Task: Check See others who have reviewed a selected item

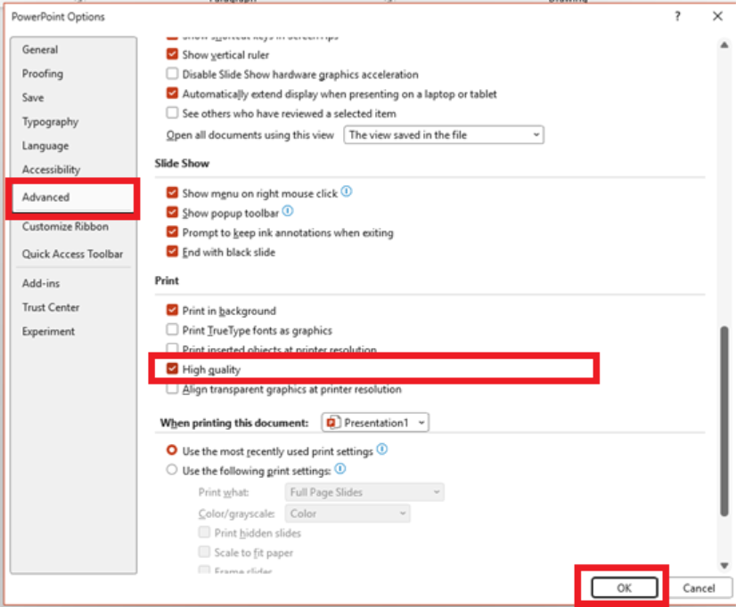Action: (172, 113)
